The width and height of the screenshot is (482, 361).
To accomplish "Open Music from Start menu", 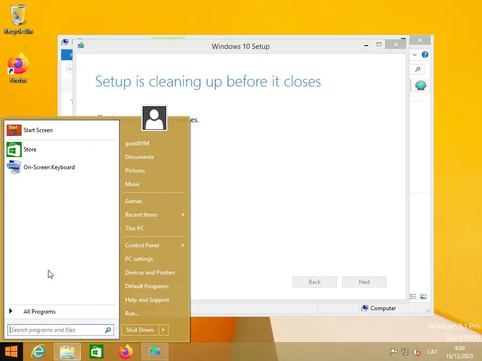I will click(132, 184).
